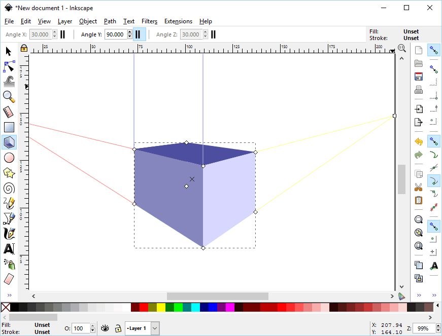Toggle the layer lock in status bar
Image resolution: width=442 pixels, height=336 pixels.
coord(118,328)
